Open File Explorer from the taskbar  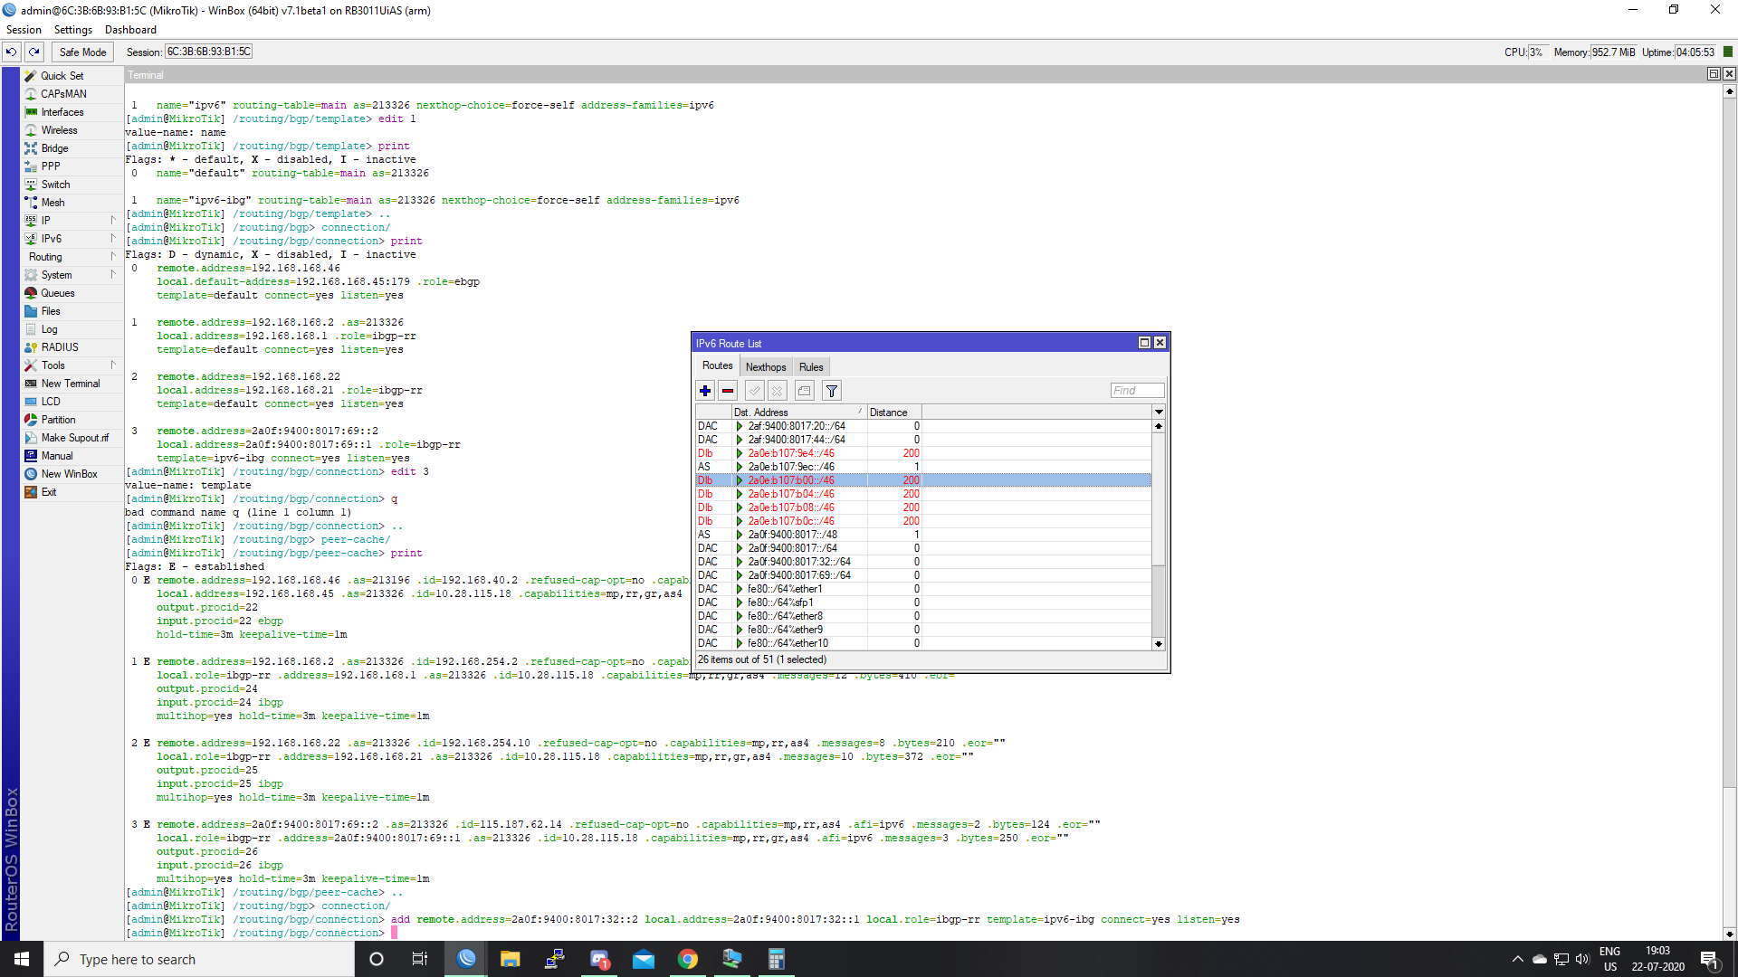pos(511,959)
